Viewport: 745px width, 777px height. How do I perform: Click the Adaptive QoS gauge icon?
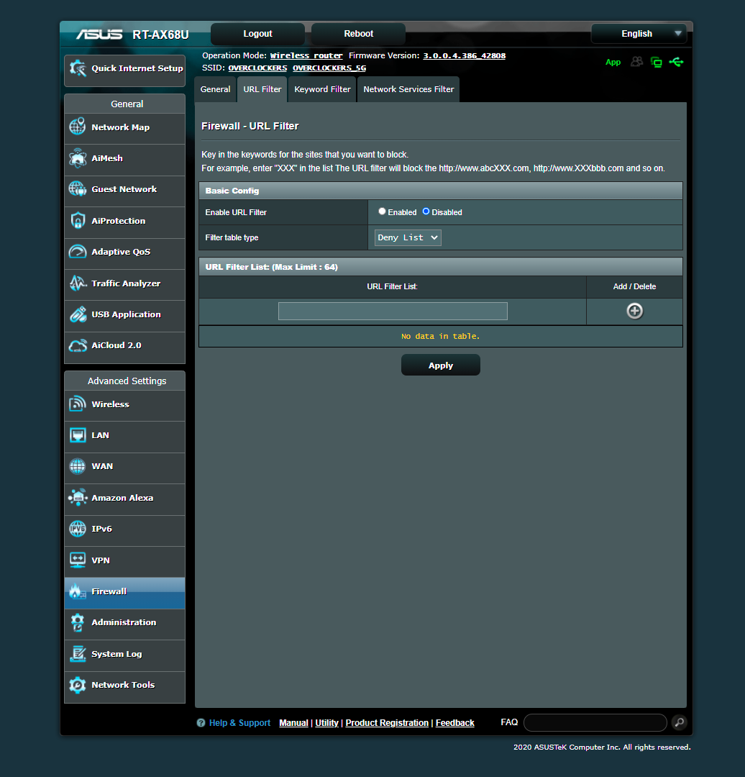point(77,252)
